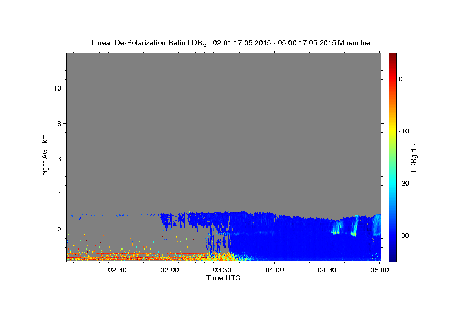471x314 pixels.
Task: Click the '03:30' time tick label
Action: click(x=222, y=270)
